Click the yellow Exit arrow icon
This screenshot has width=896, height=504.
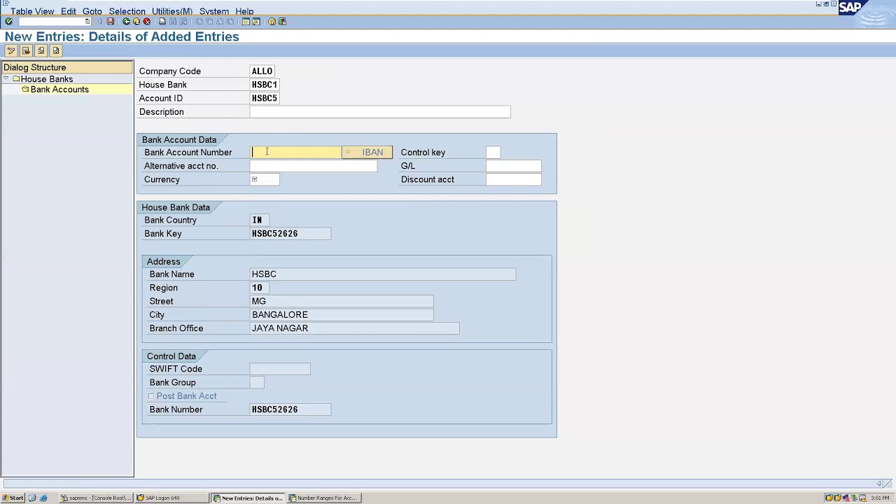(136, 22)
